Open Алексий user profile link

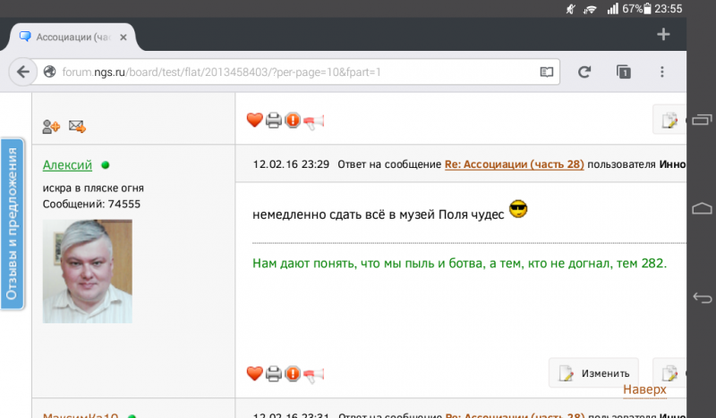[67, 165]
